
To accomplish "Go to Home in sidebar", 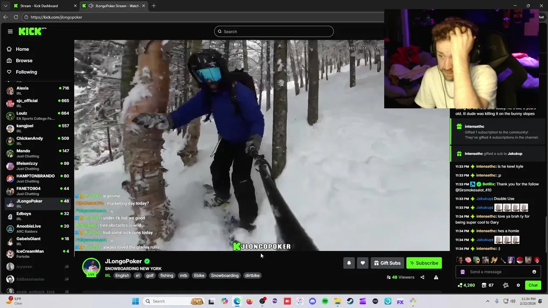I will point(22,49).
